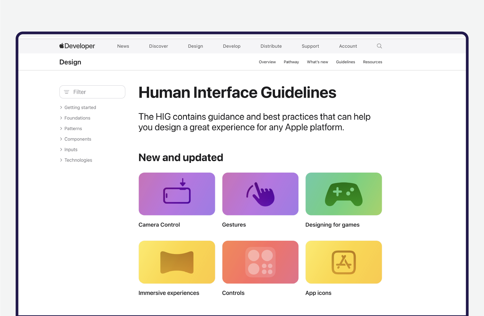The height and width of the screenshot is (316, 484).
Task: Click the search magnifier icon
Action: [379, 46]
